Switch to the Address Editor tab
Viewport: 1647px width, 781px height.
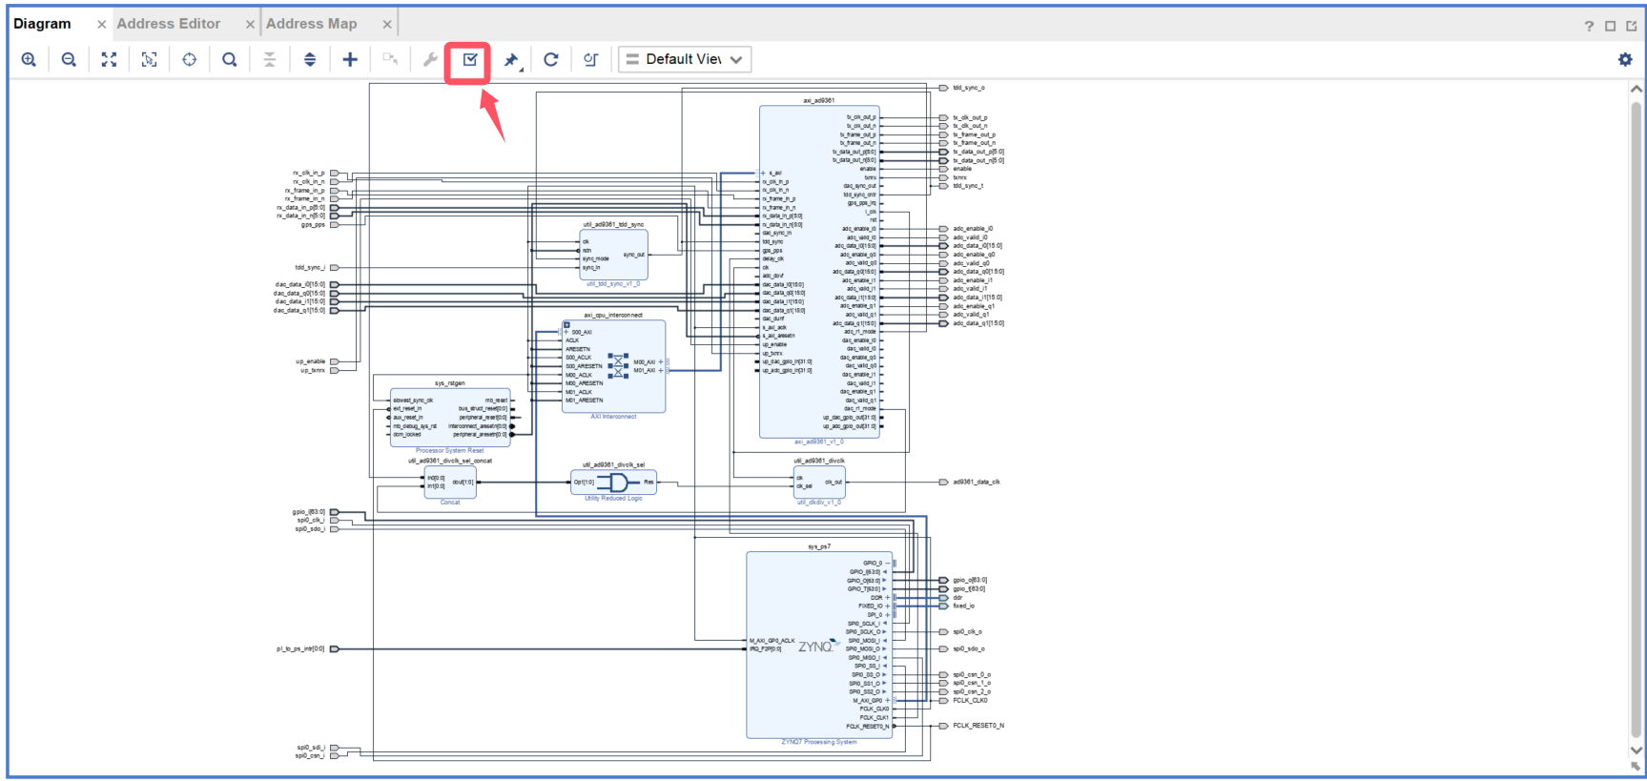[x=169, y=24]
